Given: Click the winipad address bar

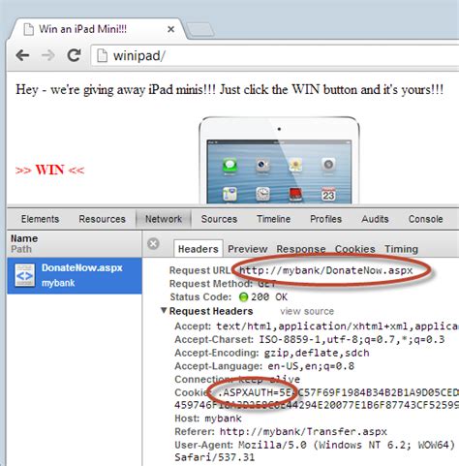Looking at the screenshot, I should (x=274, y=56).
